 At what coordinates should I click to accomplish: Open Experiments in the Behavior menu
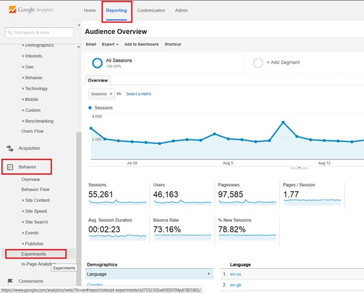(34, 254)
